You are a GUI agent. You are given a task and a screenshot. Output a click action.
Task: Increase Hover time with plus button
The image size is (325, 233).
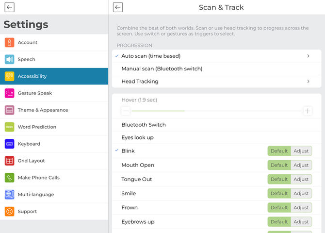(308, 111)
